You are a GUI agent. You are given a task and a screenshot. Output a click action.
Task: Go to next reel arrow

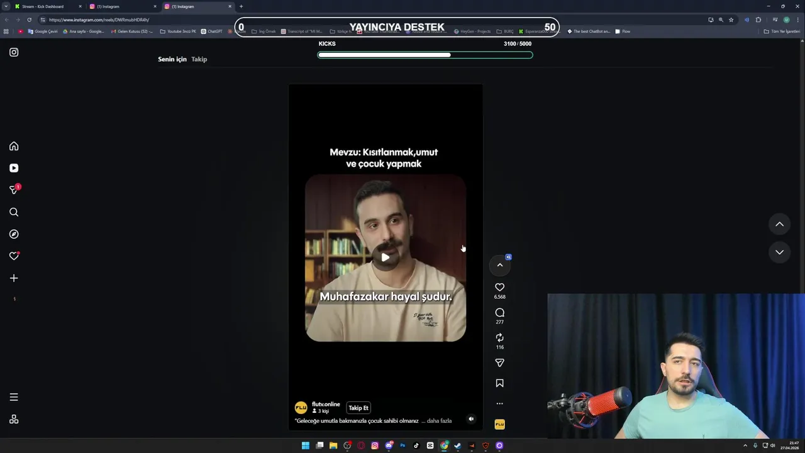[779, 252]
